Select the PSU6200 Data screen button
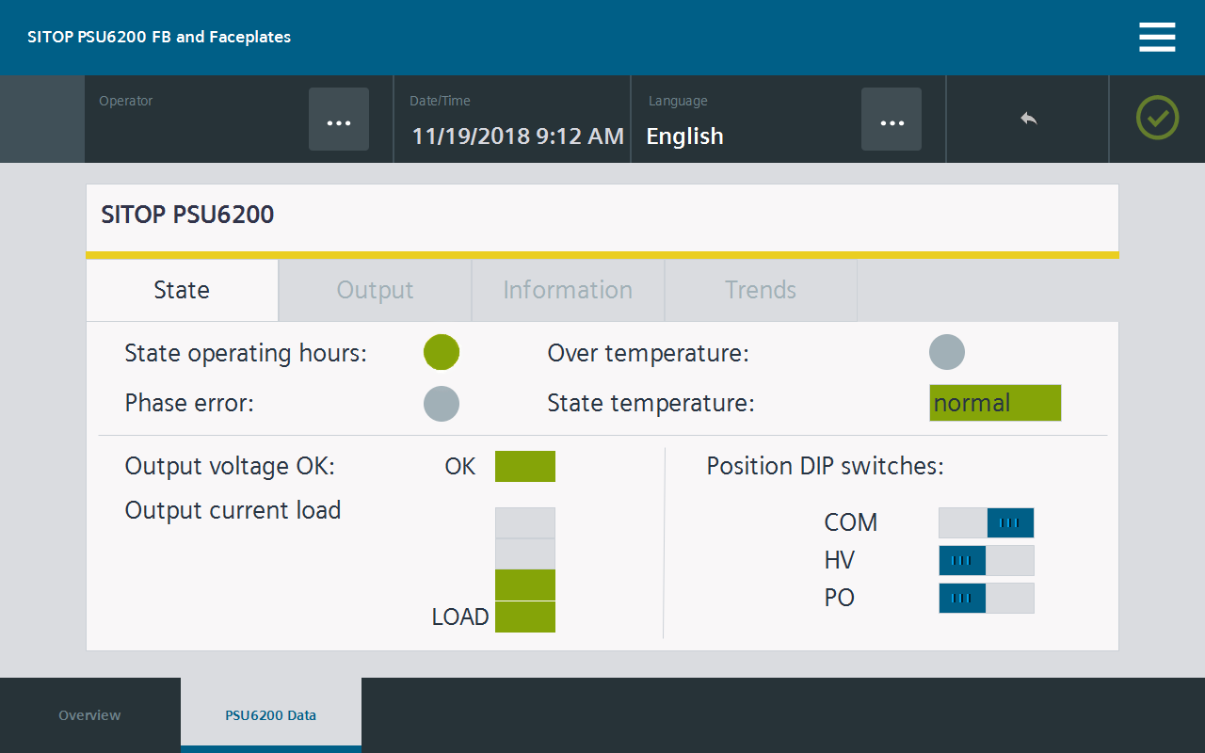 click(270, 715)
